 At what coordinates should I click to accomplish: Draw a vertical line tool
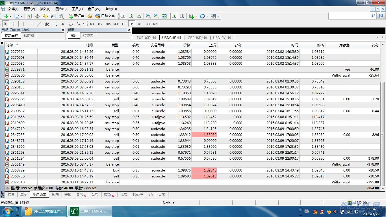(23, 24)
